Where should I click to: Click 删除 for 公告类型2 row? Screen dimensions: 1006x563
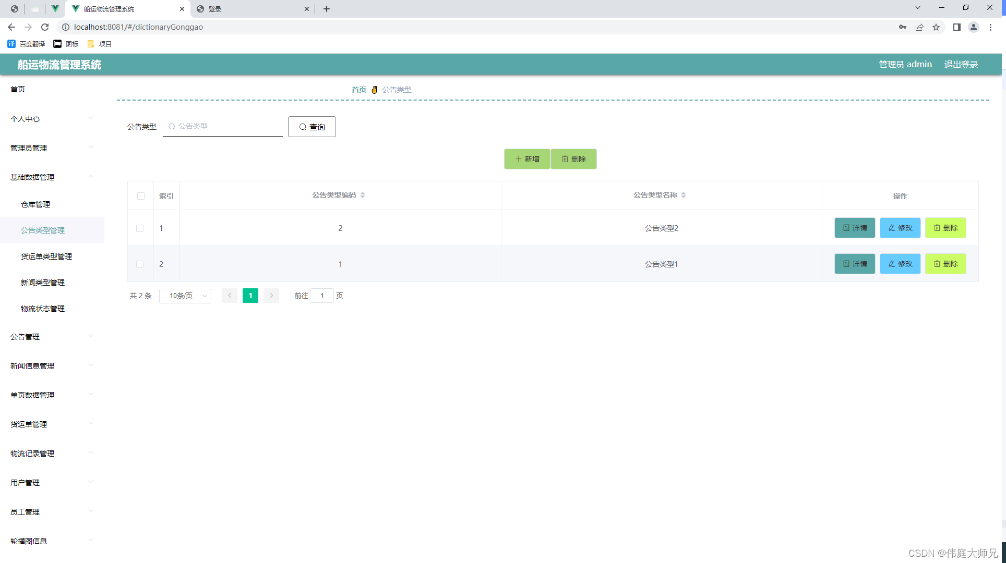(945, 228)
